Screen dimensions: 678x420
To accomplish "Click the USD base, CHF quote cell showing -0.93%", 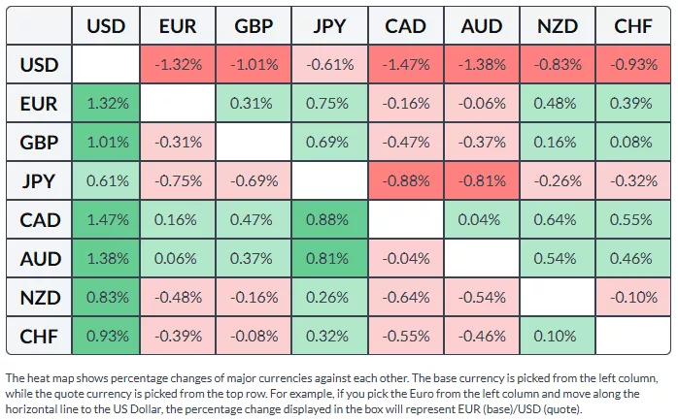I will pyautogui.click(x=633, y=65).
